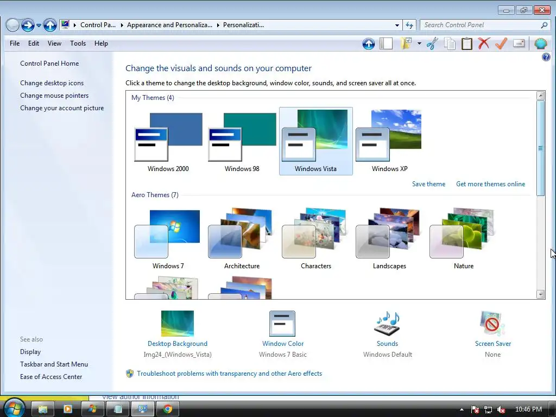Select the Windows XP theme
Viewport: 556px width, 417px height.
click(x=390, y=141)
